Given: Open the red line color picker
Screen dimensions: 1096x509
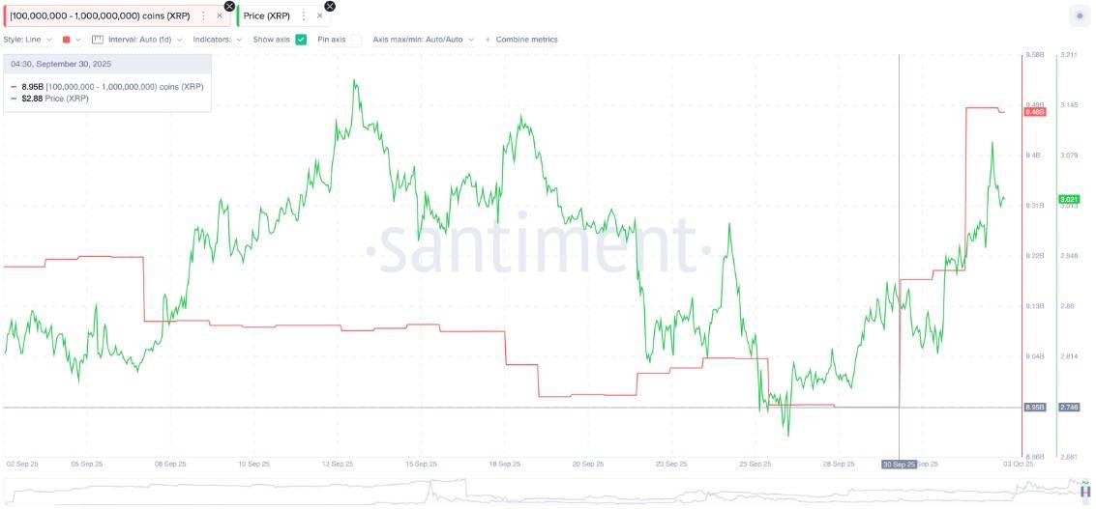Looking at the screenshot, I should tap(72, 40).
